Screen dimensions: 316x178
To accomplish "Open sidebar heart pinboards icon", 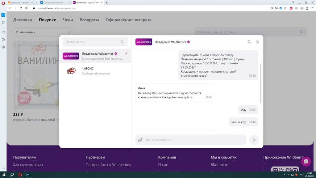I will tap(3, 32).
